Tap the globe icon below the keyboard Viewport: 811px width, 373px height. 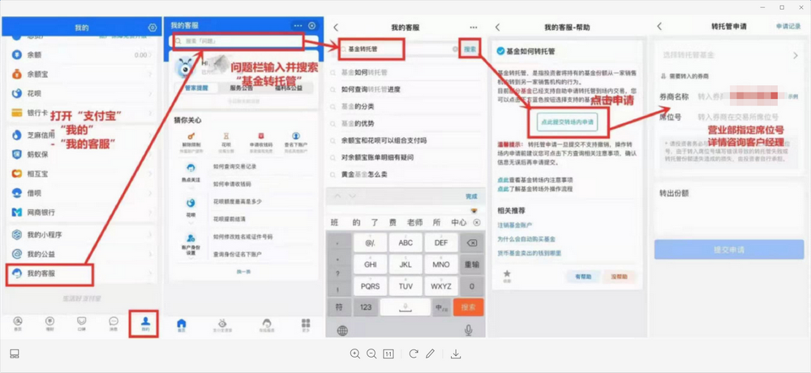pyautogui.click(x=342, y=330)
